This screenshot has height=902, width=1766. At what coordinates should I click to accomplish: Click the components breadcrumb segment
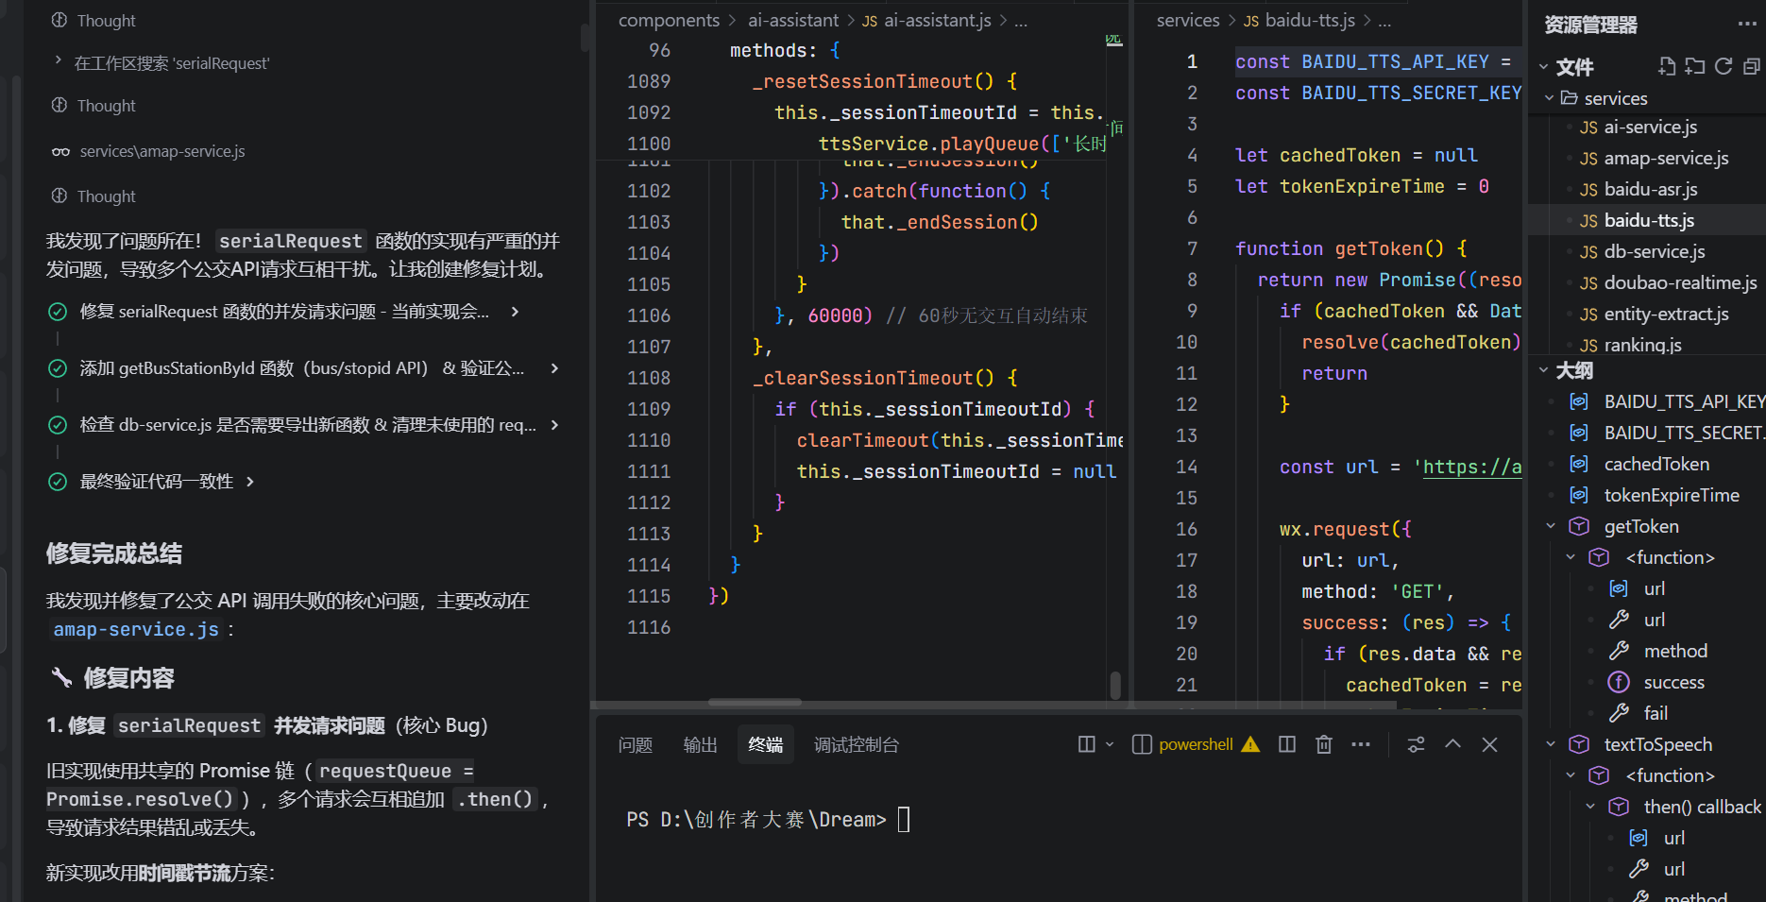coord(669,20)
